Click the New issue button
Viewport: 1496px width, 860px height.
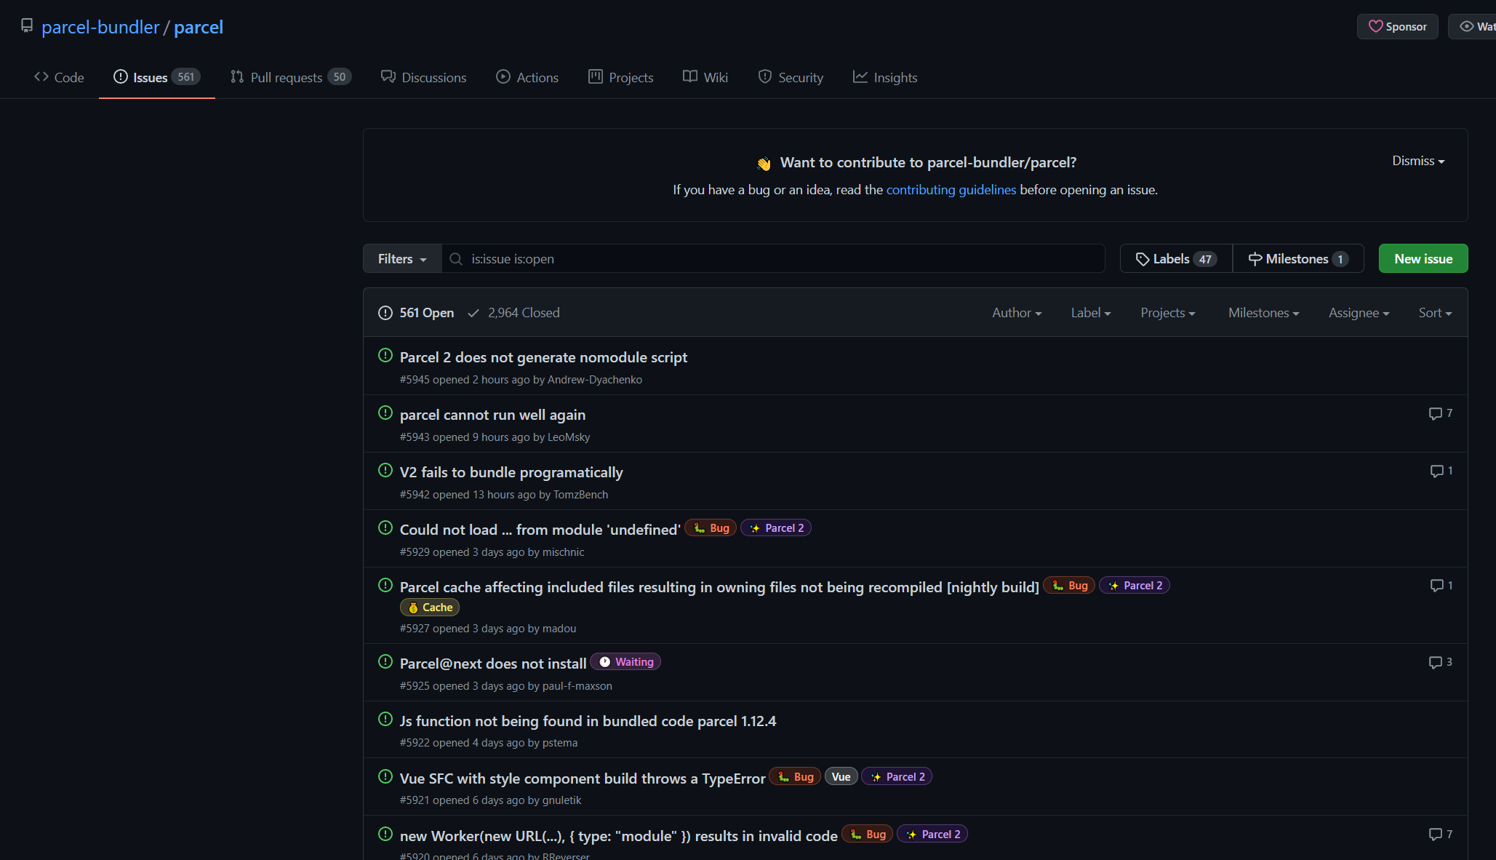(x=1423, y=258)
